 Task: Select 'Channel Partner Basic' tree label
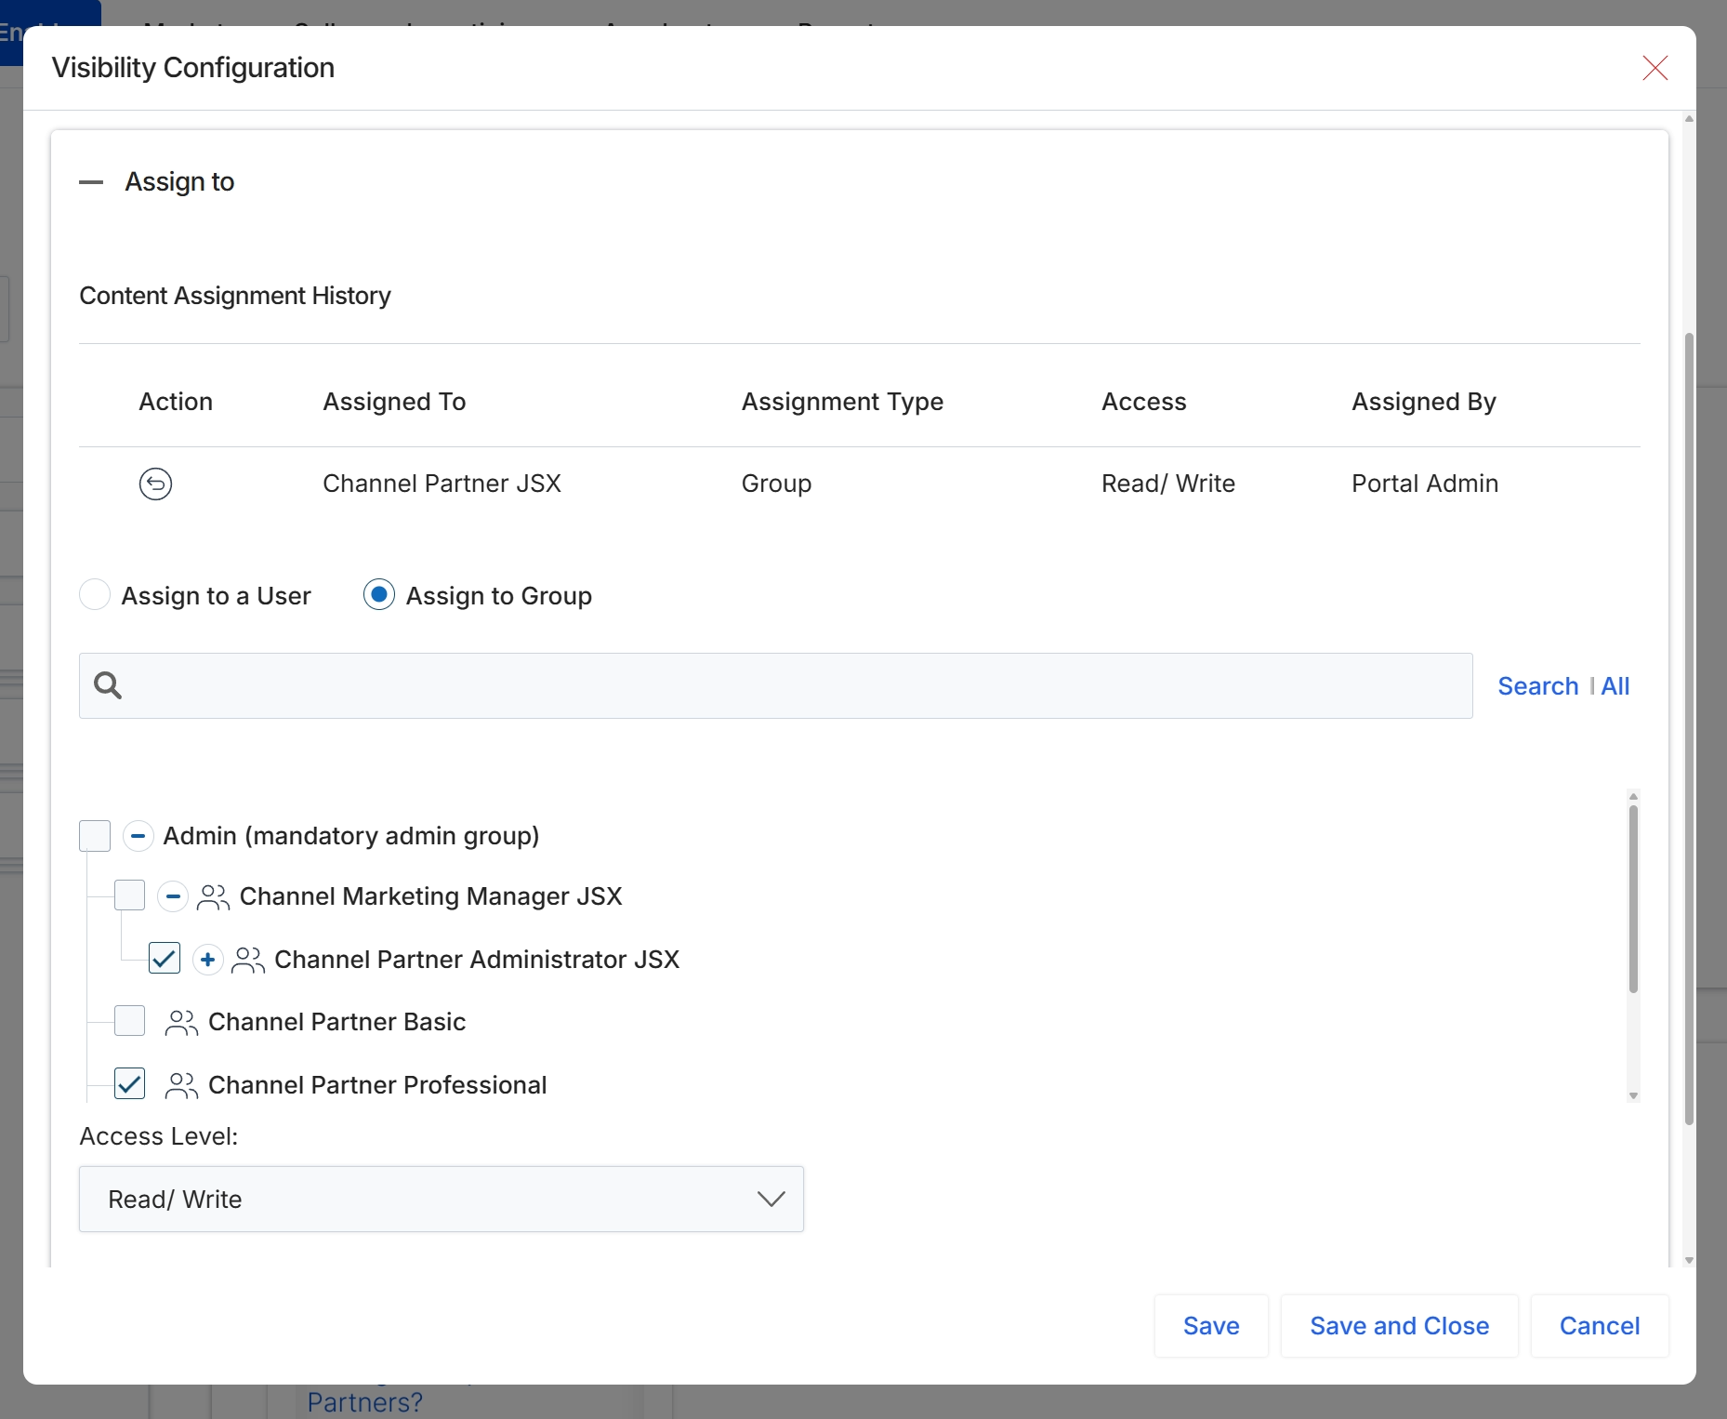pyautogui.click(x=336, y=1022)
